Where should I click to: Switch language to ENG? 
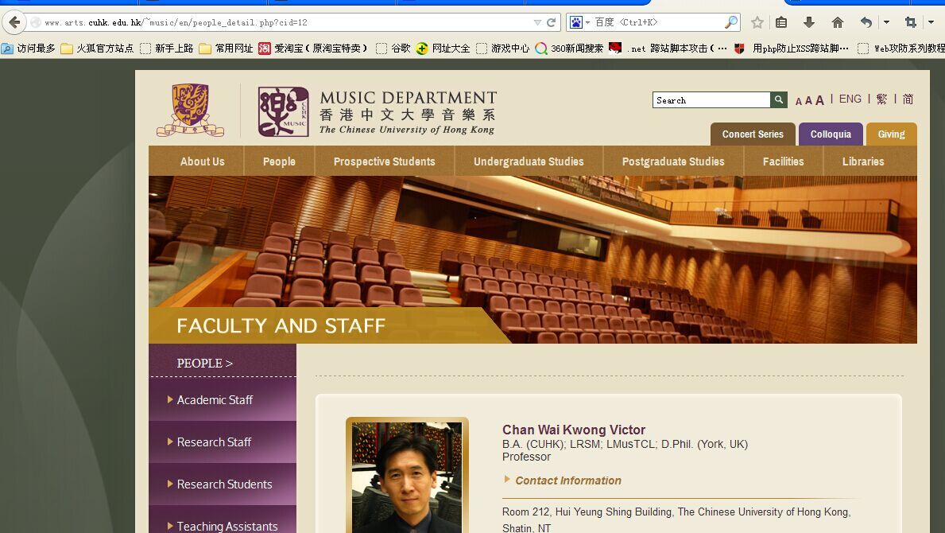pos(850,99)
